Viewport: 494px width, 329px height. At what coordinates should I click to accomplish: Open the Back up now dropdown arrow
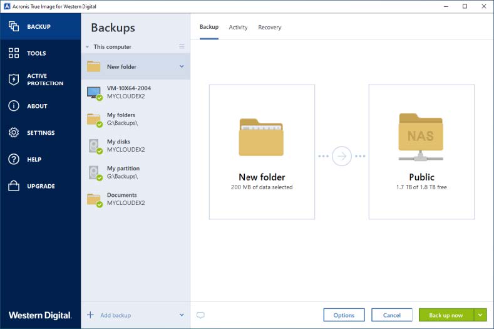pos(480,315)
